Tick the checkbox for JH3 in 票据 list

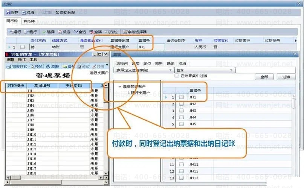[x=181, y=111]
